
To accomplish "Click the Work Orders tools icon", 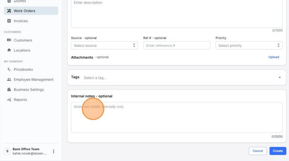I will (x=9, y=11).
